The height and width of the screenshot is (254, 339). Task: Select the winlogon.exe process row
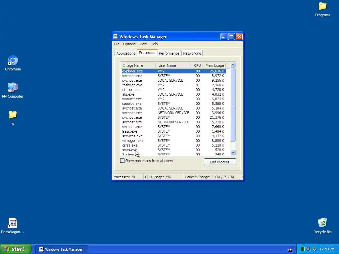coord(173,141)
